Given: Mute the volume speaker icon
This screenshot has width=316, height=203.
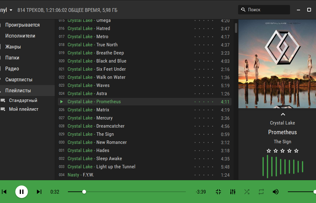Looking at the screenshot, I should [x=276, y=192].
